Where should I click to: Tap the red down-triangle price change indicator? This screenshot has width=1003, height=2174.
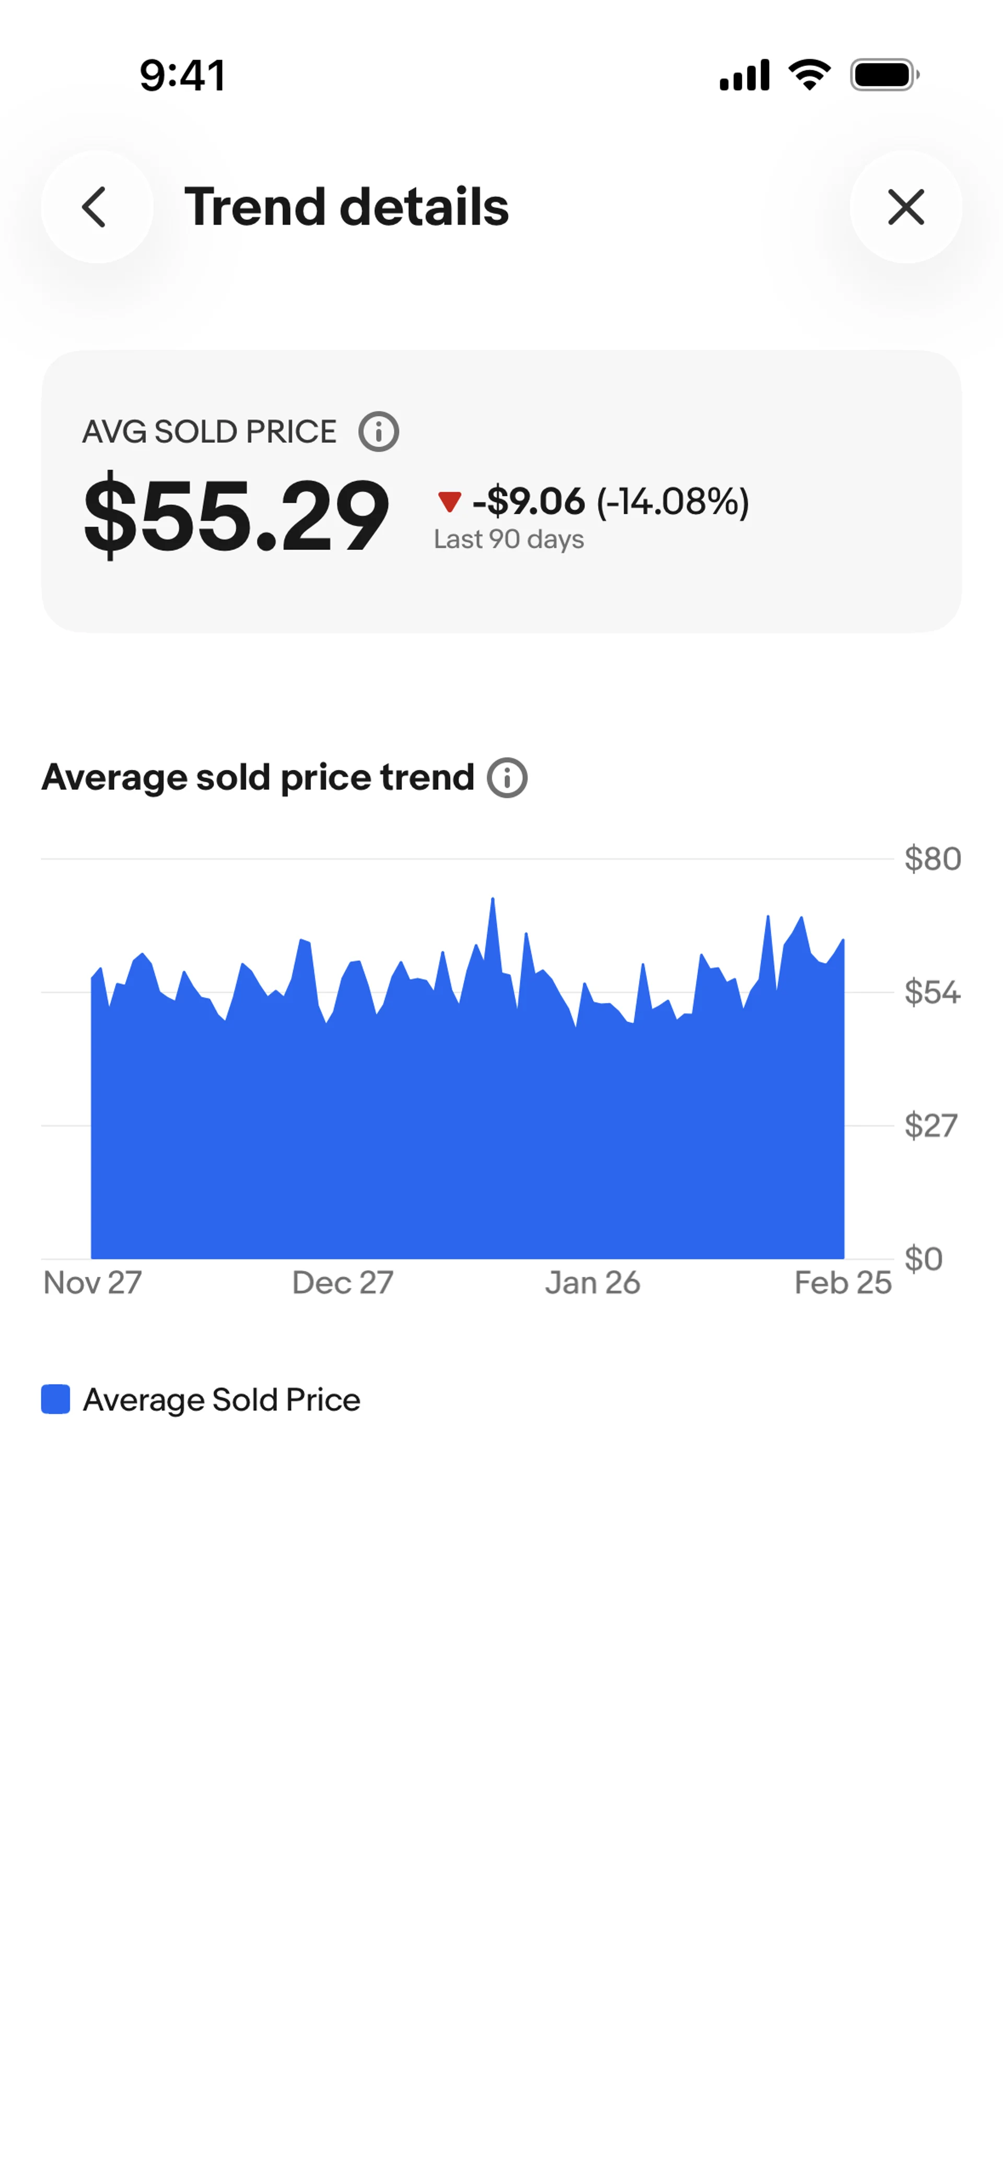[449, 501]
